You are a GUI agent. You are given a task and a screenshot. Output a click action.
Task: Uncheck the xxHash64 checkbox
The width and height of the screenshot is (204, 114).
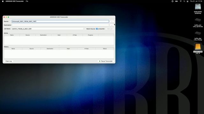tap(97, 29)
